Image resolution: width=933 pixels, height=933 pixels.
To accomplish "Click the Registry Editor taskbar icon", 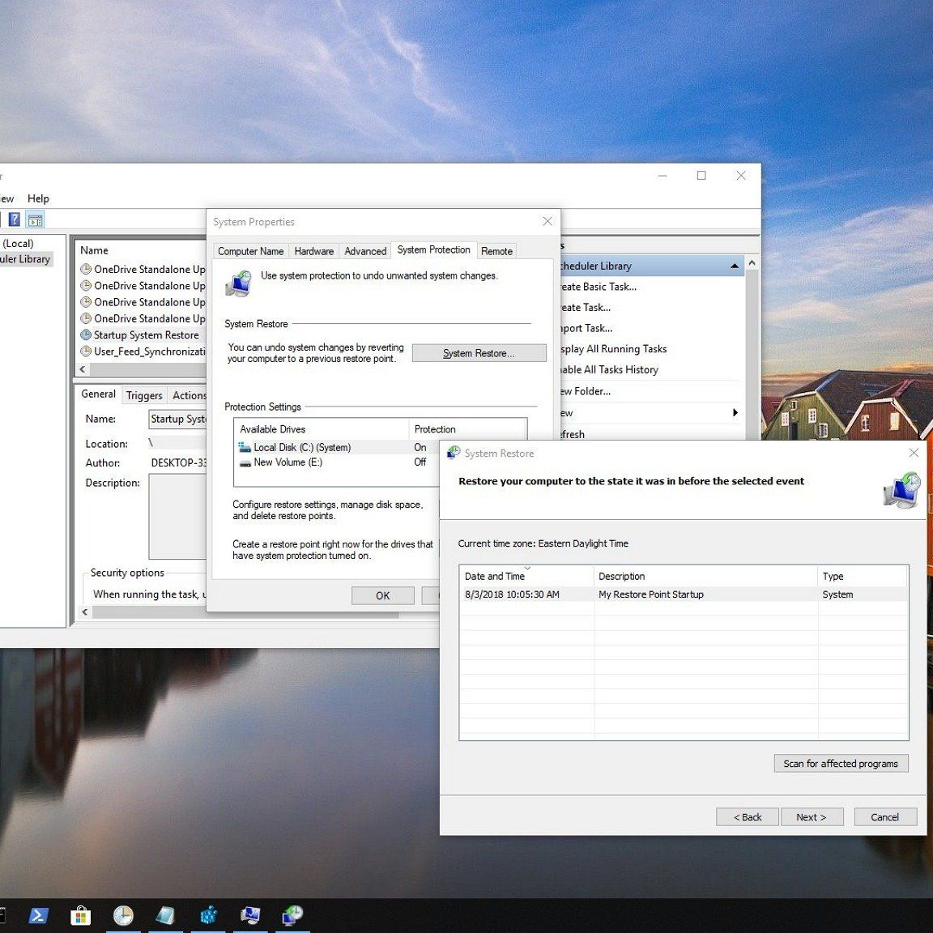I will coord(208,915).
